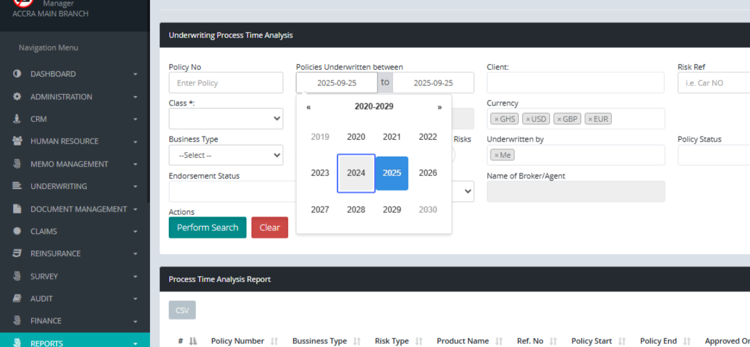750x347 pixels.
Task: Click the CRM icon in sidebar
Action: (17, 119)
